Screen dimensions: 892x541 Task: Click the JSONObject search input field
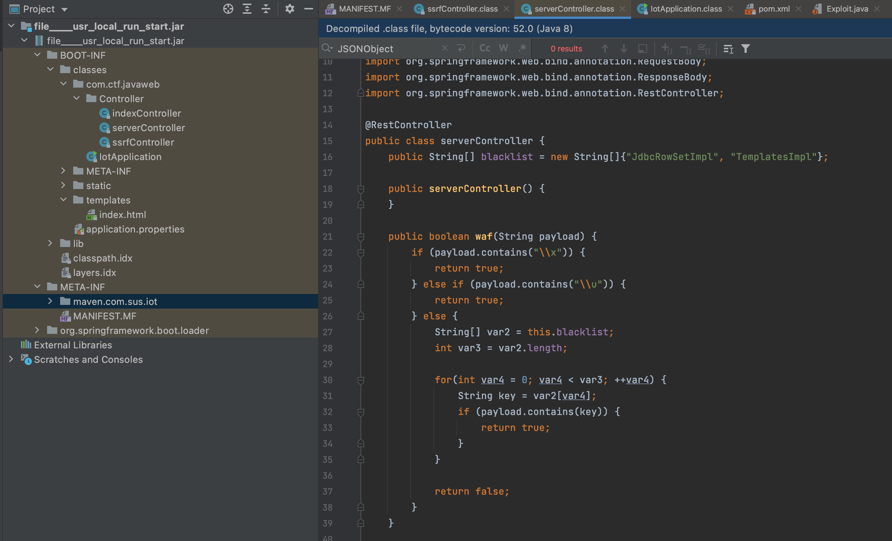click(x=388, y=49)
